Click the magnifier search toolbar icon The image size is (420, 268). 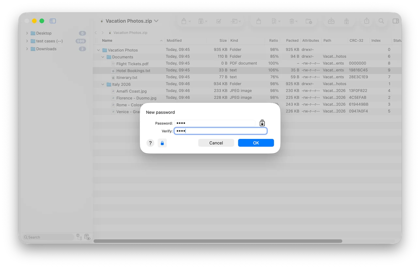[381, 21]
